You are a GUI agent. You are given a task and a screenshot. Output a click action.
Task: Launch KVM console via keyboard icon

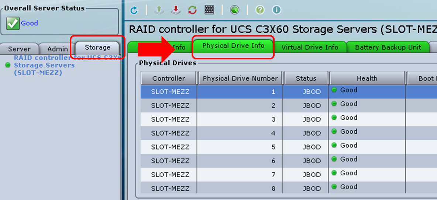209,10
